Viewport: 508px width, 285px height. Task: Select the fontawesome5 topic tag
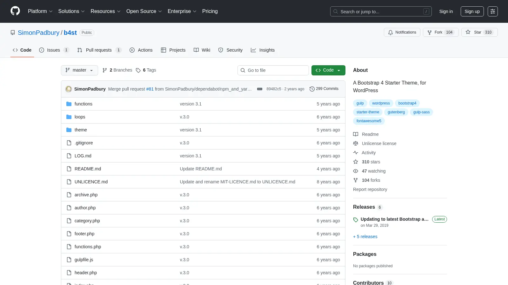click(x=369, y=121)
